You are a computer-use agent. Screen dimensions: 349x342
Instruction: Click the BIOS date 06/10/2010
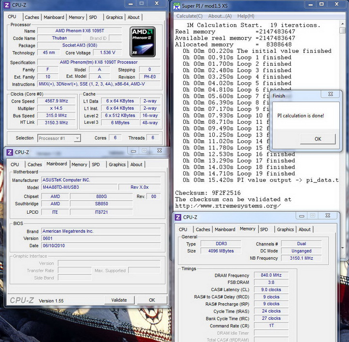[101, 246]
